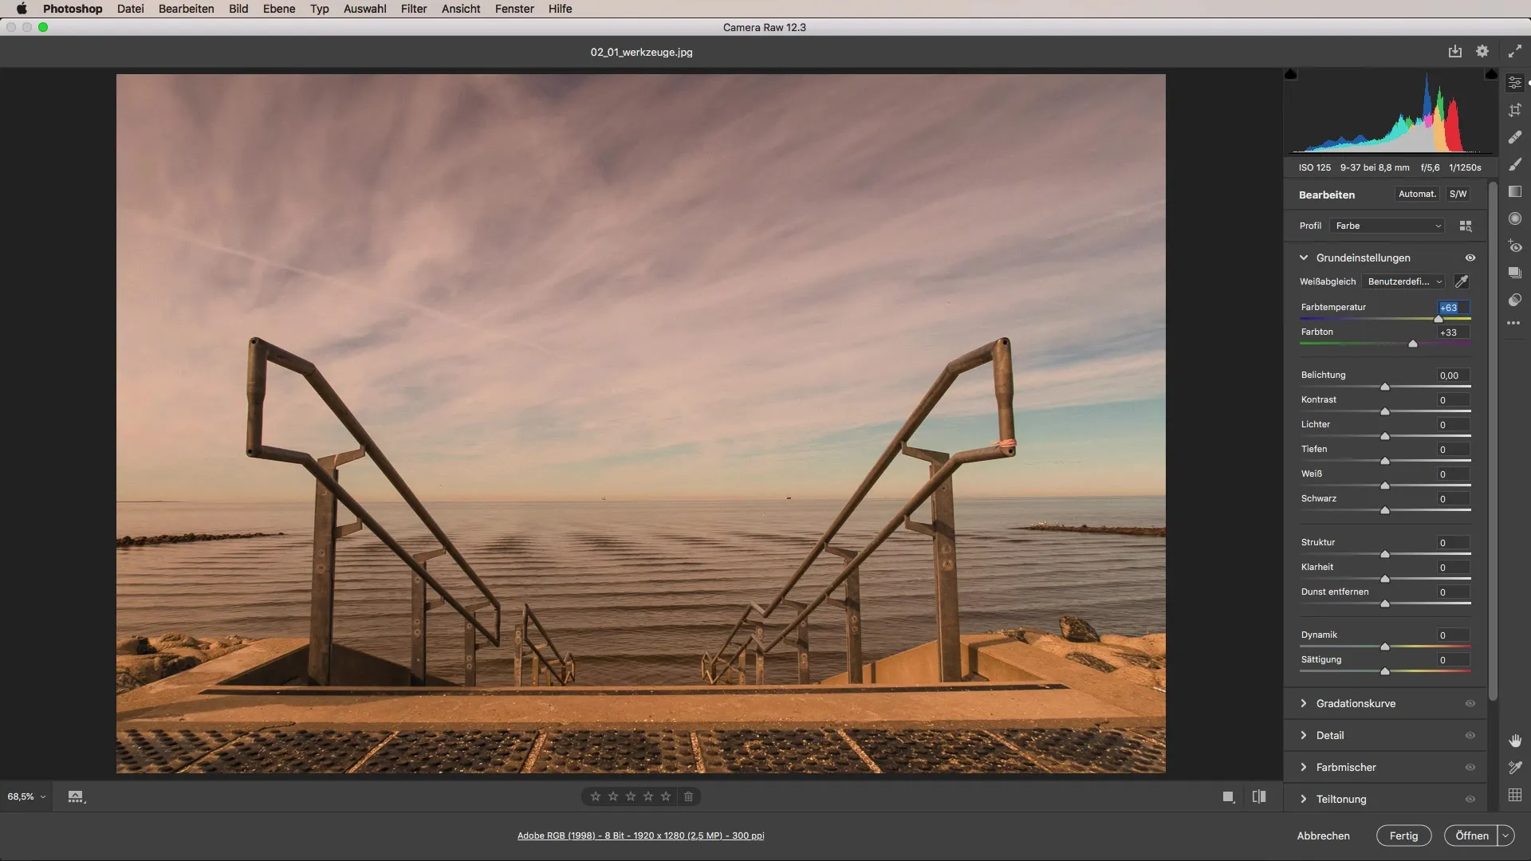Toggle Detail panel visibility eye

[x=1470, y=735]
